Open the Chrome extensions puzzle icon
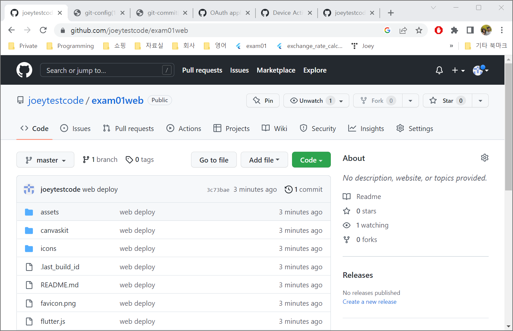The height and width of the screenshot is (331, 513). pyautogui.click(x=454, y=30)
